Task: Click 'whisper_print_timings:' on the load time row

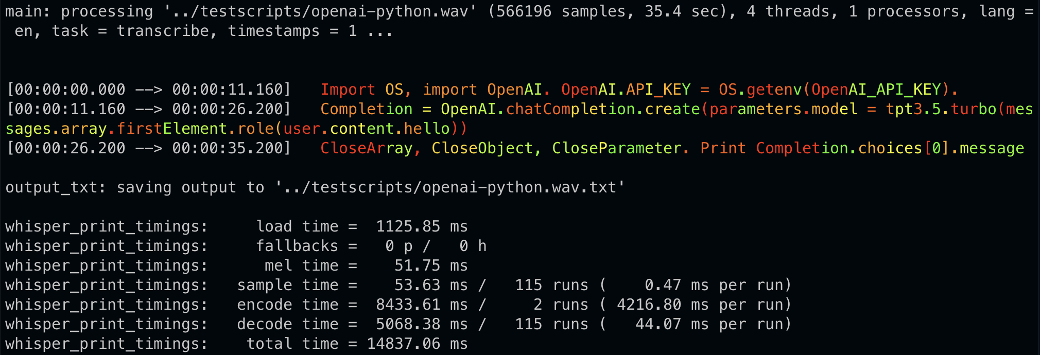Action: click(107, 226)
